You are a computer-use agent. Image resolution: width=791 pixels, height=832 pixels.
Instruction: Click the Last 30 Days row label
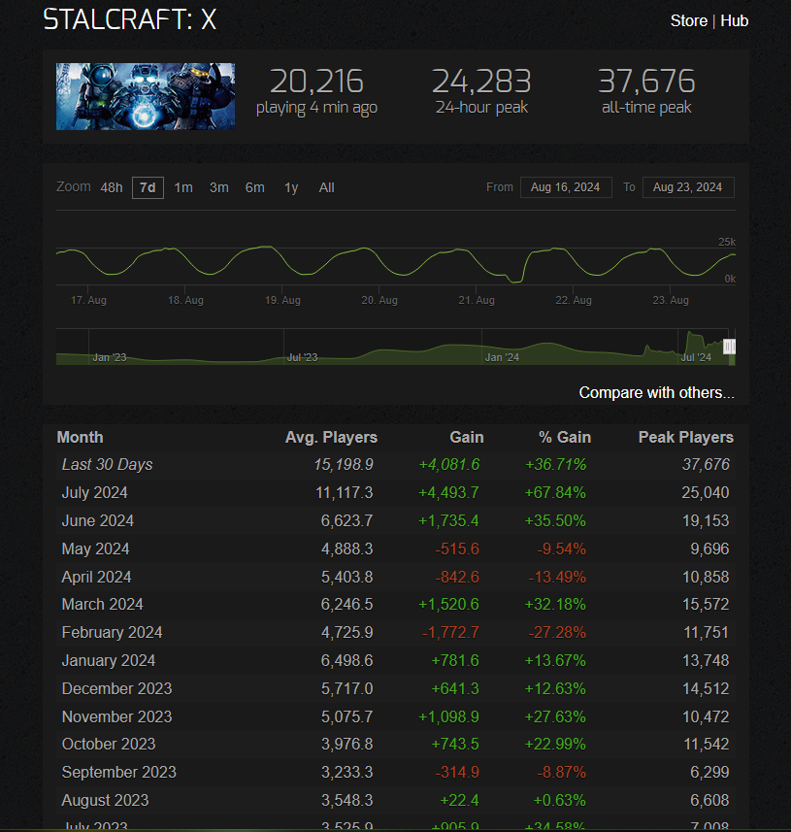(x=107, y=465)
